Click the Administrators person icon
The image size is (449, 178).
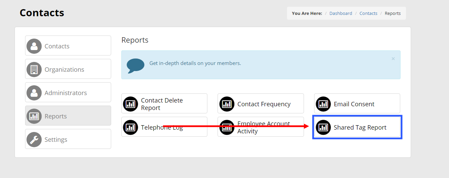(x=34, y=93)
